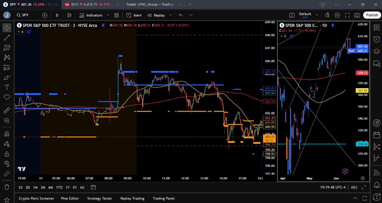Open the Indicators dialog
The image size is (382, 203).
point(91,15)
